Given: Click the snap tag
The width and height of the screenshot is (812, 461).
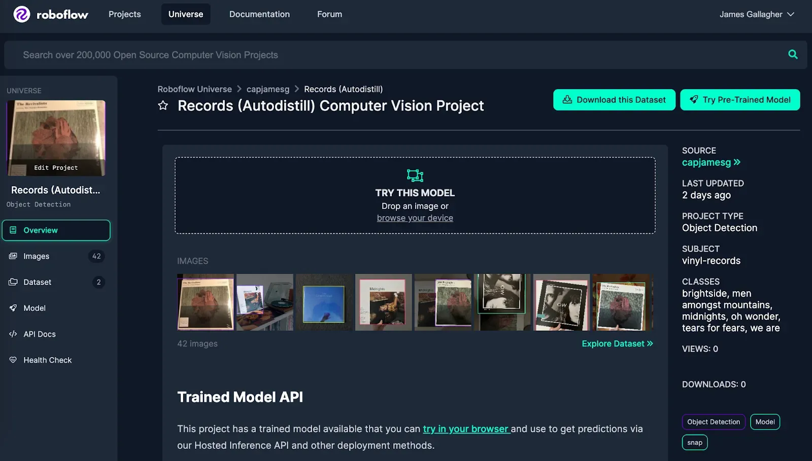Looking at the screenshot, I should (695, 443).
